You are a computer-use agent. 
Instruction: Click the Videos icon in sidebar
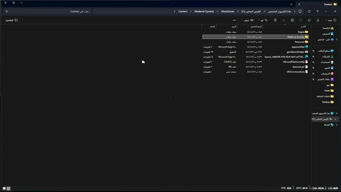(332, 79)
